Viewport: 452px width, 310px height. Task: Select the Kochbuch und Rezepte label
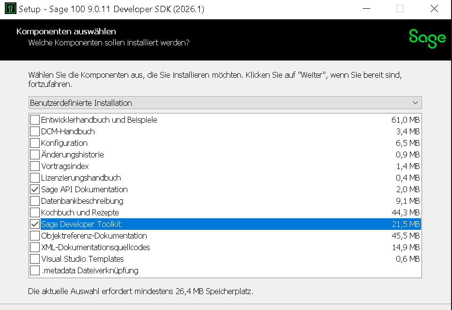80,212
